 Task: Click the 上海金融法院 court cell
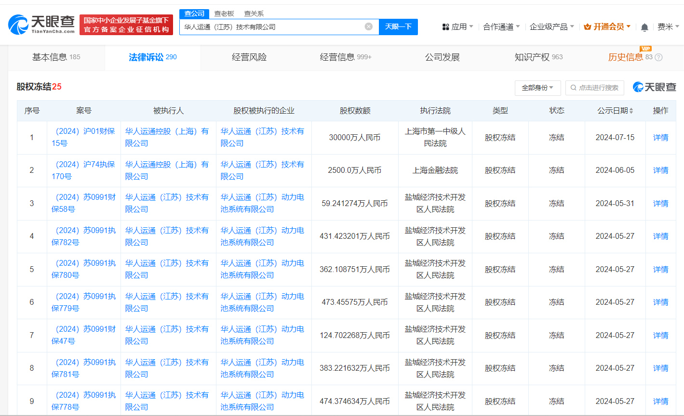click(435, 170)
